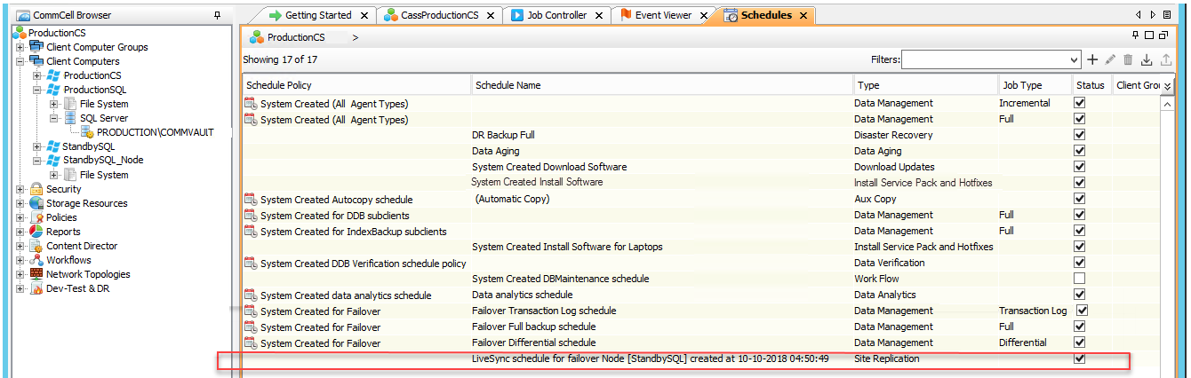Expand the Security tree node
The width and height of the screenshot is (1191, 378).
(x=20, y=189)
